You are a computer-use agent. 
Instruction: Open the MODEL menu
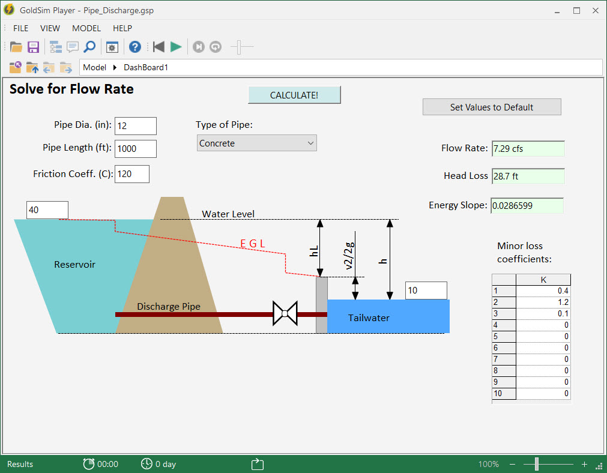point(86,28)
